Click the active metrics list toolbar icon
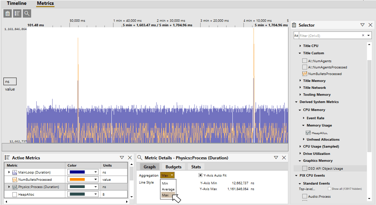 click(17, 13)
